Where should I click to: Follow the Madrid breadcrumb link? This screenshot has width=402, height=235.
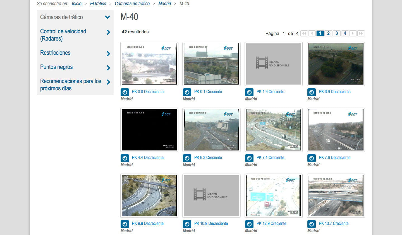pyautogui.click(x=164, y=4)
